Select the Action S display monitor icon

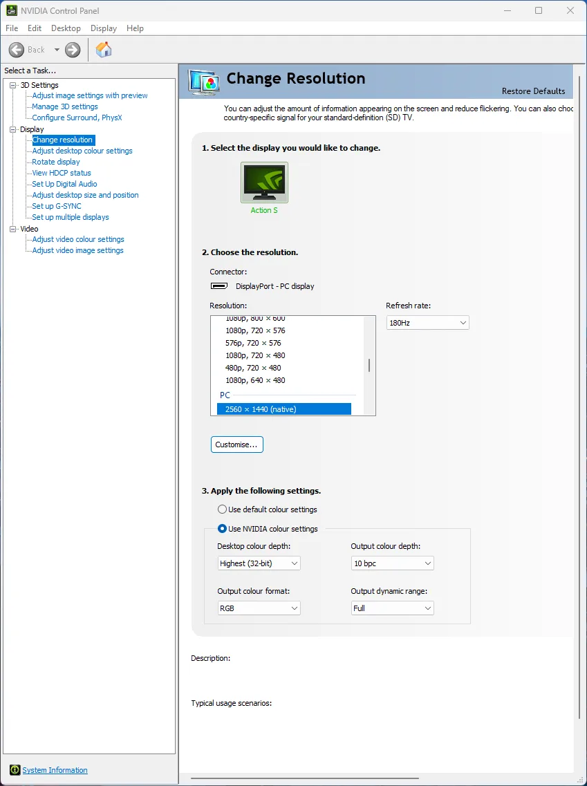coord(264,183)
